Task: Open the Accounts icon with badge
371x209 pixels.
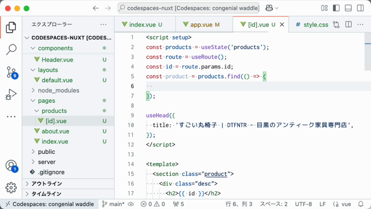Action: 12,165
